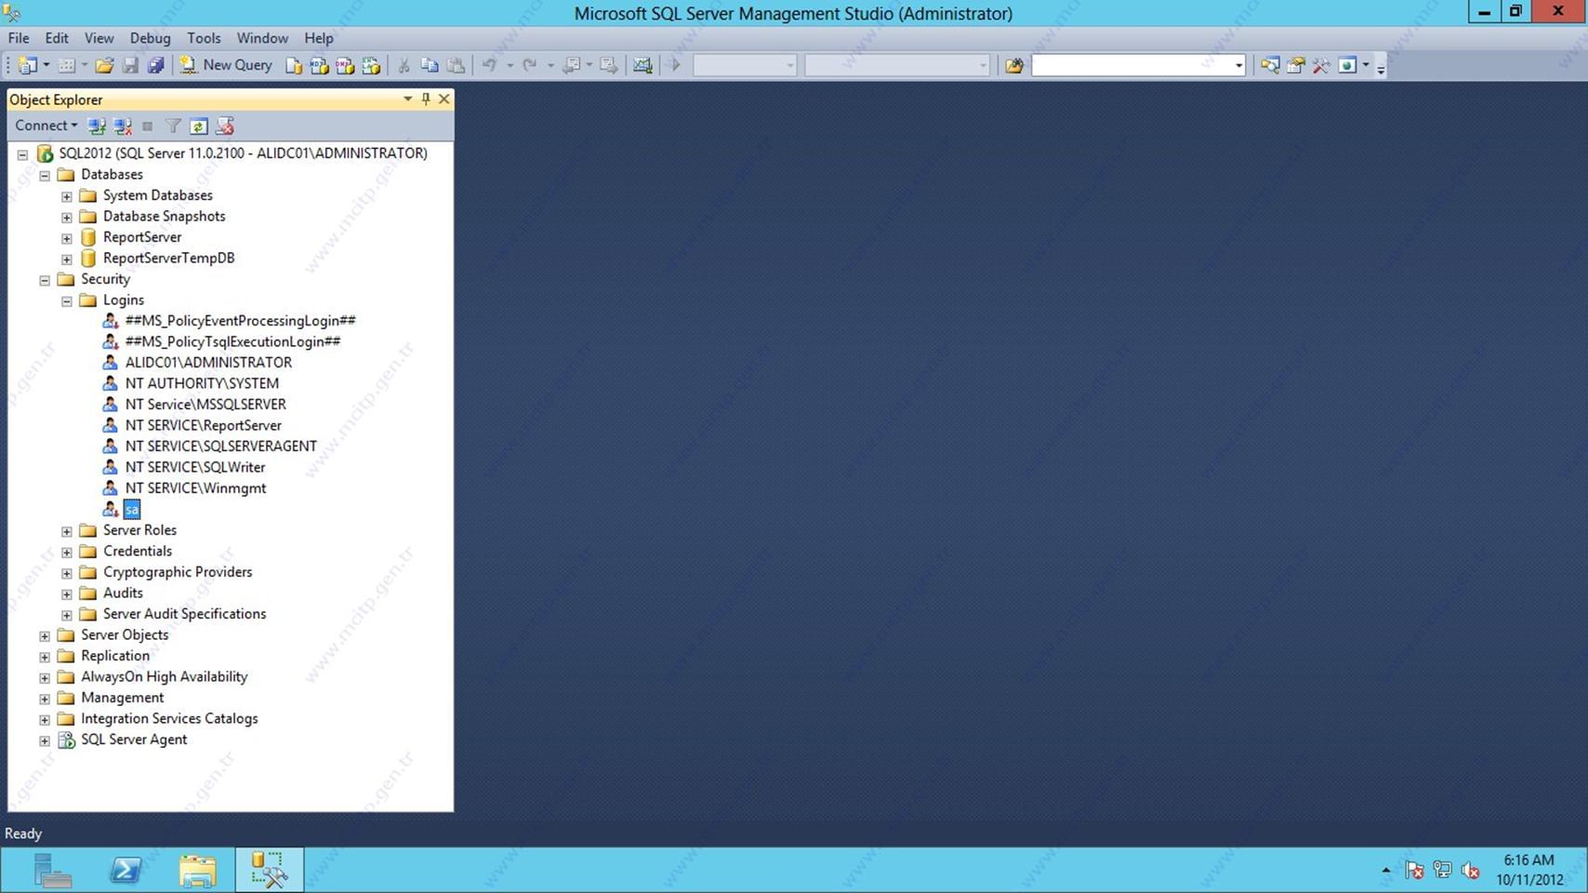Collapse the Databases folder

point(45,175)
